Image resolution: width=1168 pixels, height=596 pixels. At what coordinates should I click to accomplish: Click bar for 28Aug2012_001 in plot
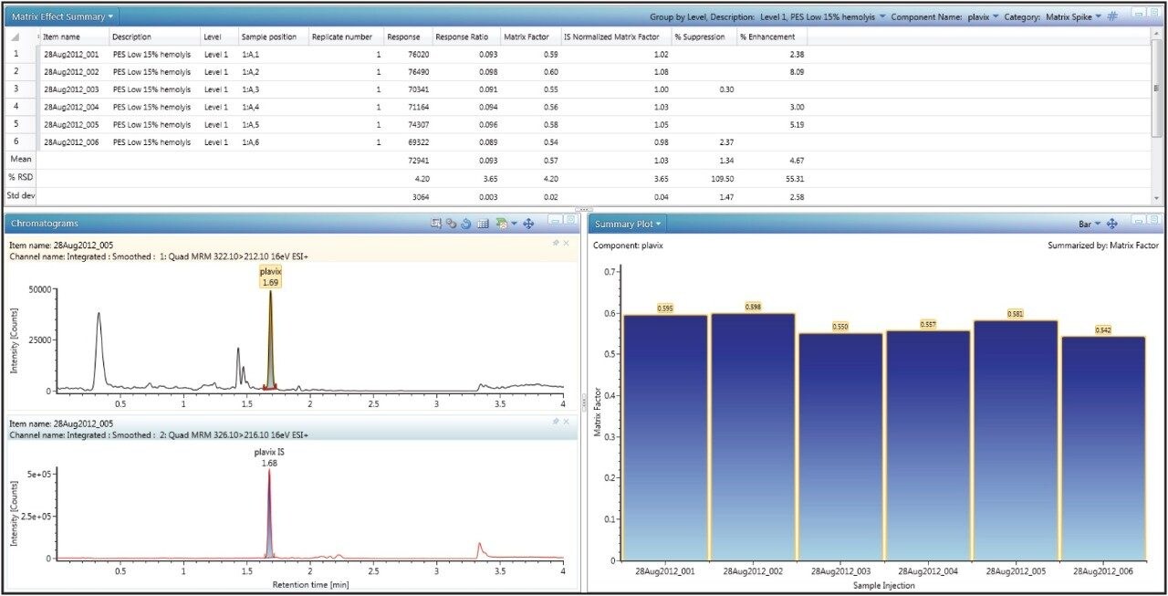click(667, 438)
